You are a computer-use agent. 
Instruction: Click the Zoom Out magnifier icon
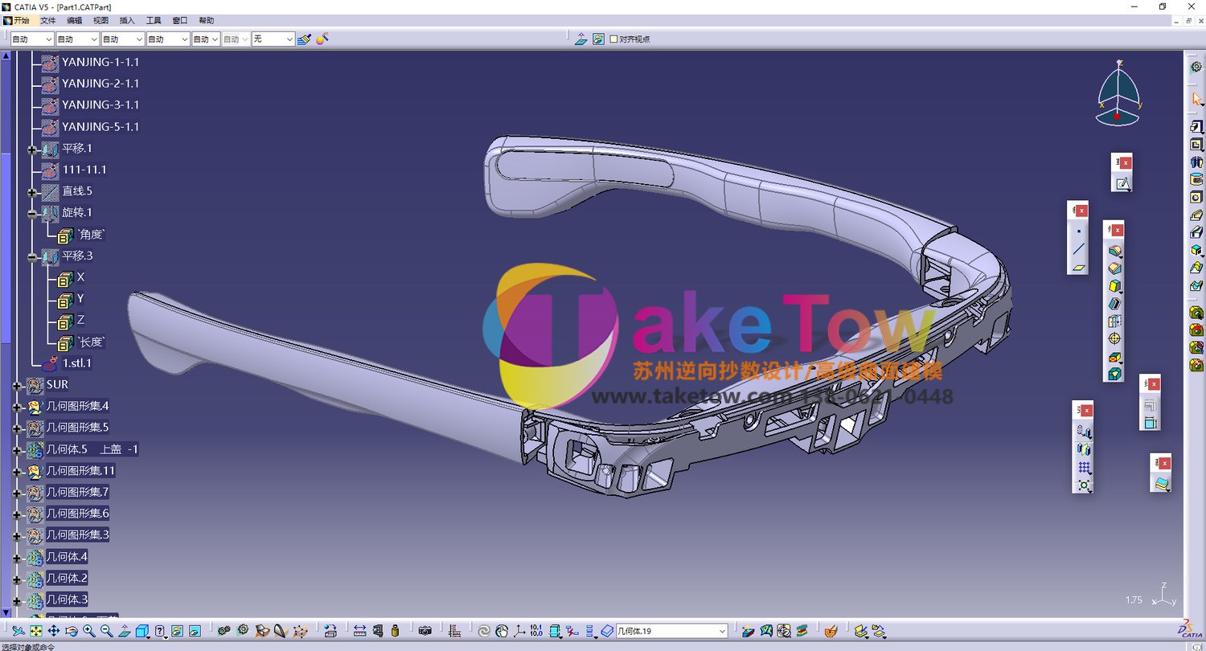107,631
